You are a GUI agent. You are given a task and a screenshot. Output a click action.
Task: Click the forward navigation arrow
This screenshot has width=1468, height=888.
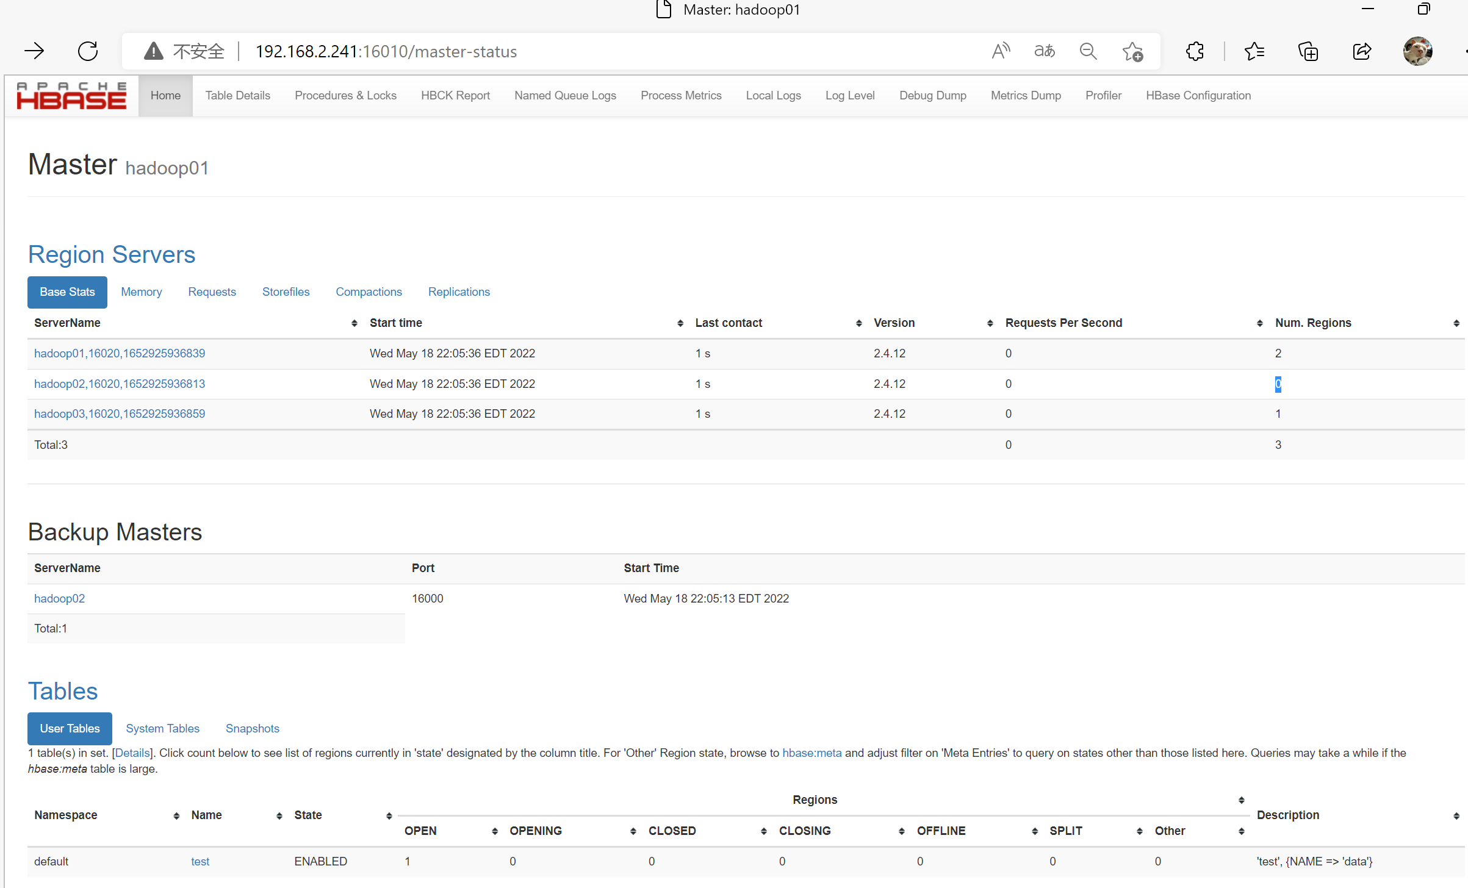34,51
